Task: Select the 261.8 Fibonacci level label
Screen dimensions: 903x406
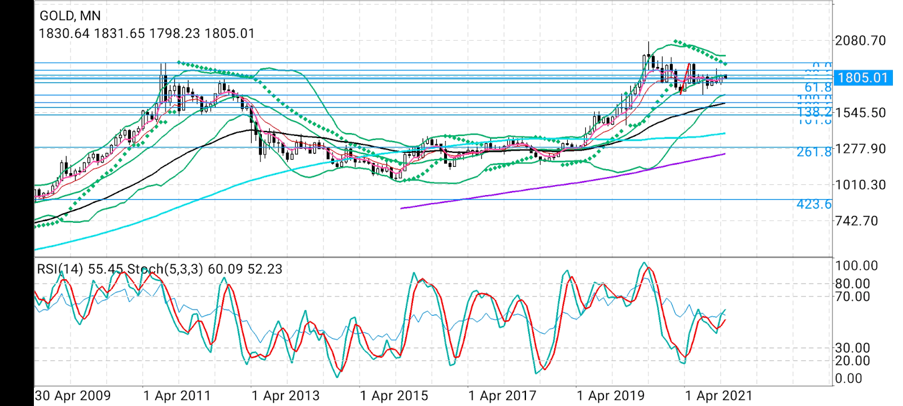Action: pos(814,152)
